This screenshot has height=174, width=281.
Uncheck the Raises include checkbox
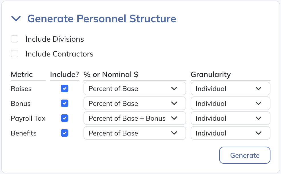coord(65,89)
